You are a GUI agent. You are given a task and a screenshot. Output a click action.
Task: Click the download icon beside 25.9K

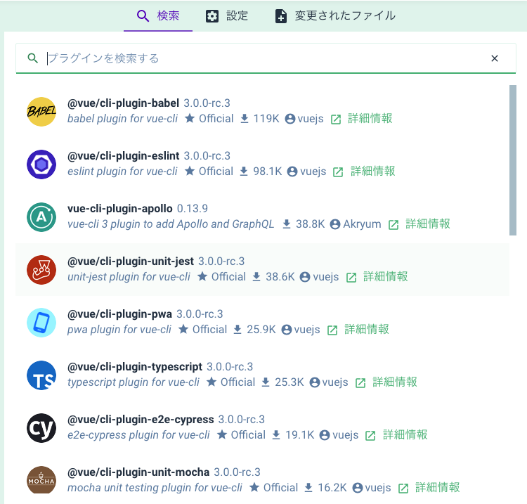[238, 330]
